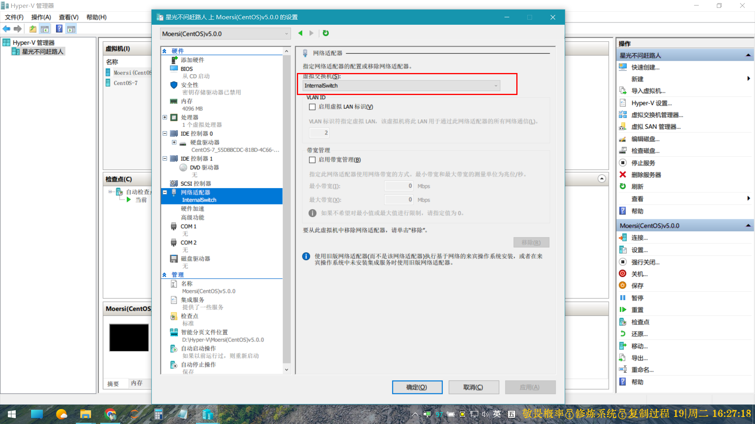Click the maximum bandwidth field
Image resolution: width=755 pixels, height=424 pixels.
click(x=399, y=199)
